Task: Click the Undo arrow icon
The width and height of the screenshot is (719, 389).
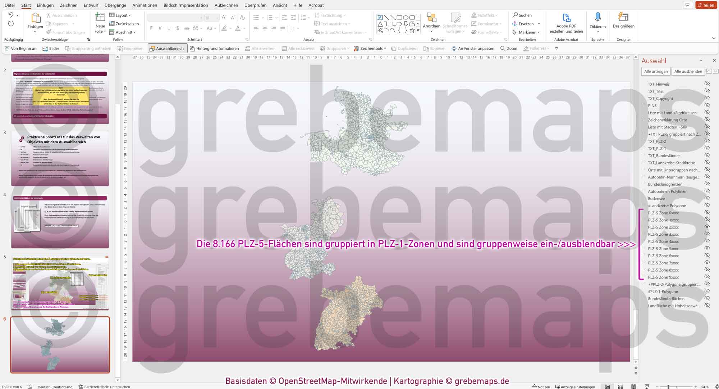Action: click(x=11, y=15)
